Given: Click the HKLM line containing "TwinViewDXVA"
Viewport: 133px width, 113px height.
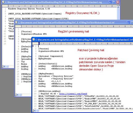Looking at the screenshot, I should coord(81,106).
